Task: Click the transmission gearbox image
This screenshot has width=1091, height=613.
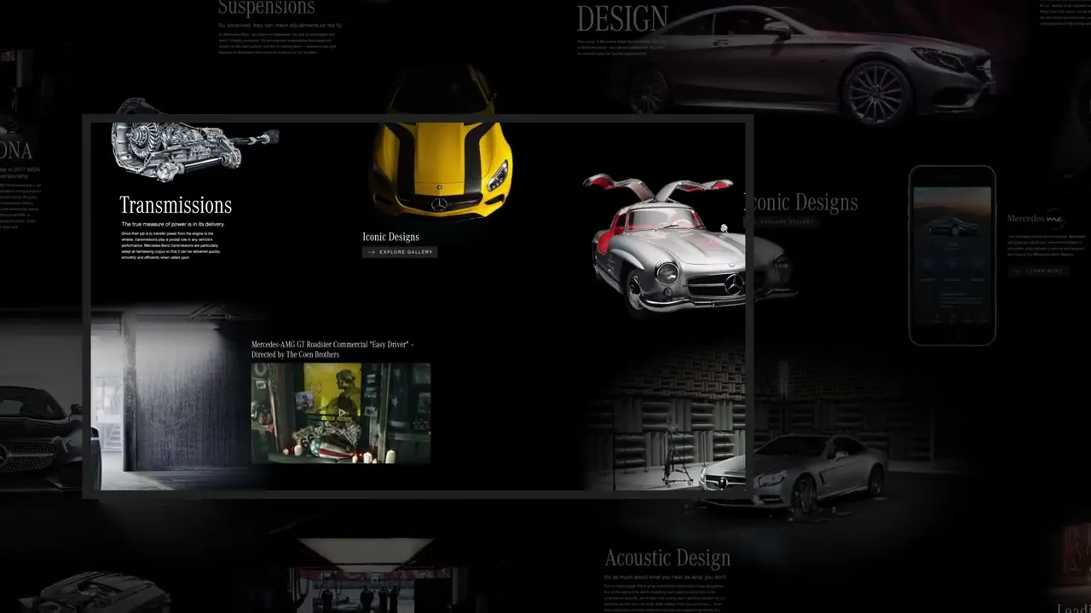Action: (x=194, y=140)
